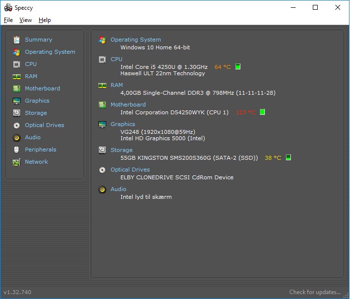Click the Peripherals mouse icon in sidebar
350x299 pixels.
point(17,149)
